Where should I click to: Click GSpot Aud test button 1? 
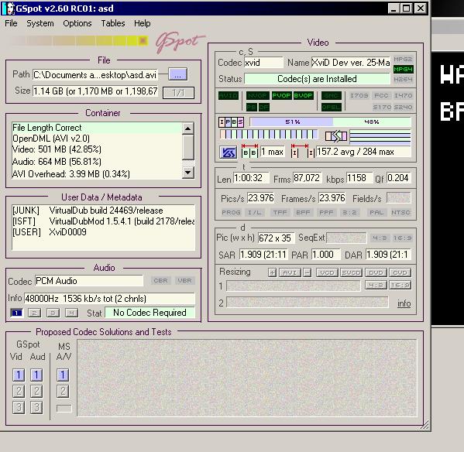pyautogui.click(x=36, y=375)
